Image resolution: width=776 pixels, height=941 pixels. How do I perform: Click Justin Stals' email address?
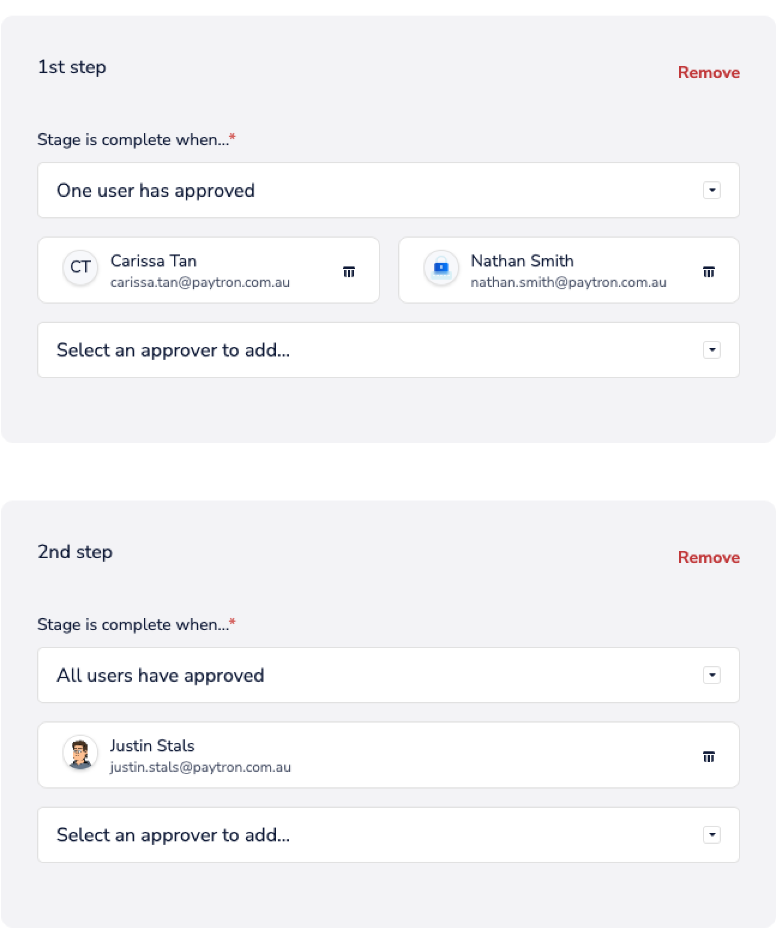point(200,767)
